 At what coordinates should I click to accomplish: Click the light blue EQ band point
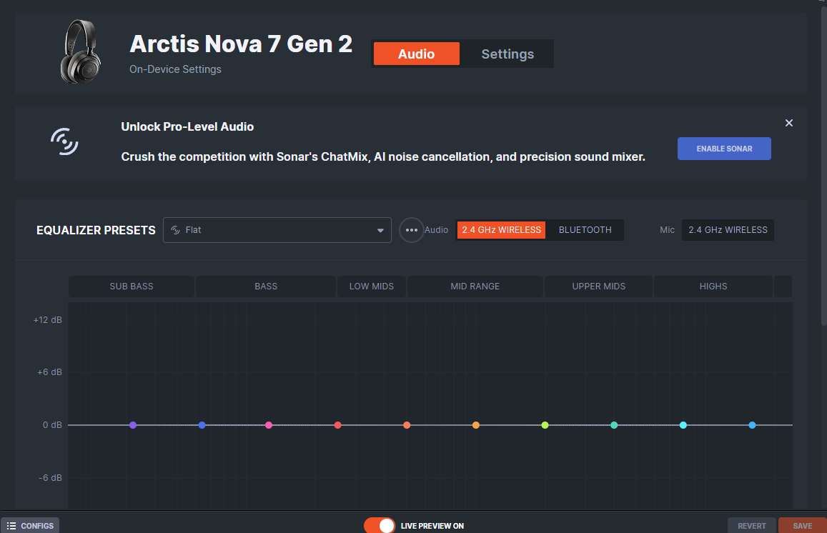[x=752, y=425]
